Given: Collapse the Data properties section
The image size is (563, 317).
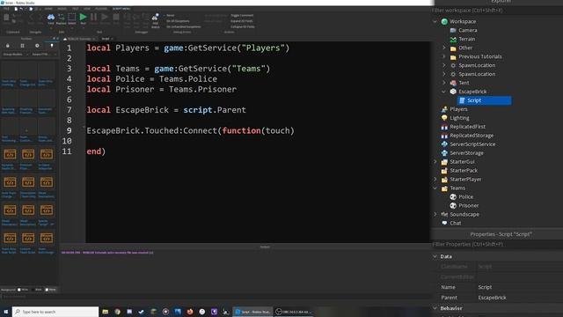Looking at the screenshot, I should click(x=435, y=256).
